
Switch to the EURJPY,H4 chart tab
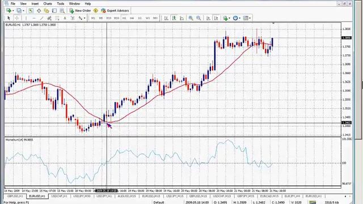tap(292, 196)
